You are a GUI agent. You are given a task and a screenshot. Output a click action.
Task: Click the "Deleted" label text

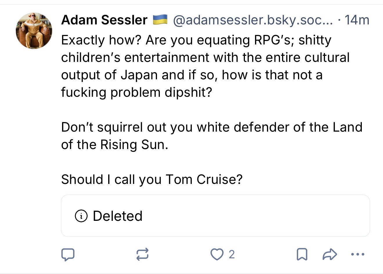(x=118, y=216)
